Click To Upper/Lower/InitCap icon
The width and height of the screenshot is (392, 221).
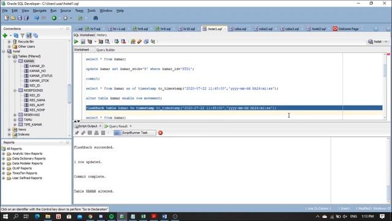(x=153, y=42)
